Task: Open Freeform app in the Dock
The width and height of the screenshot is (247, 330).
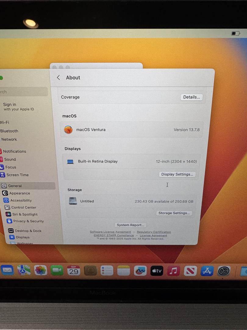Action: click(140, 271)
